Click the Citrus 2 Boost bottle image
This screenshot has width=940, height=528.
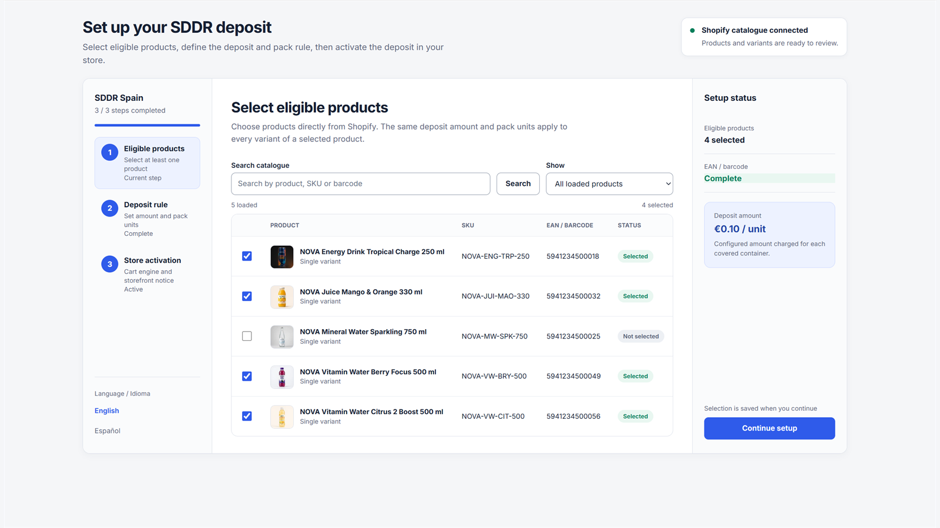click(282, 417)
